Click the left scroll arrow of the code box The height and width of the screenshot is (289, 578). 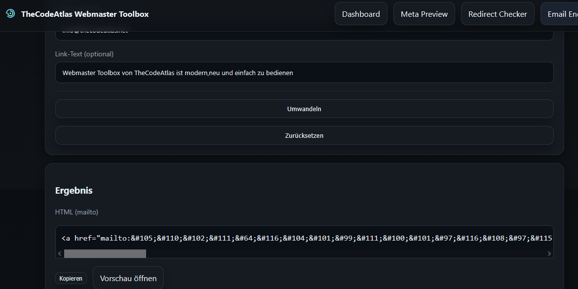59,253
